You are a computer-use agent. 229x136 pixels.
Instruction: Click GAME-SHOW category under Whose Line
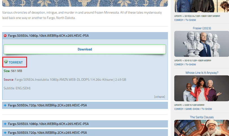click(x=192, y=109)
